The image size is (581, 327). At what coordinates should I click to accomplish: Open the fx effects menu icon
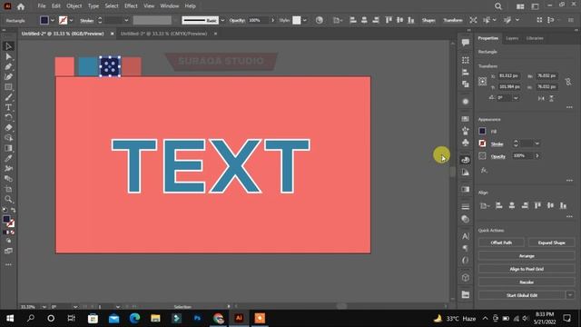point(484,170)
